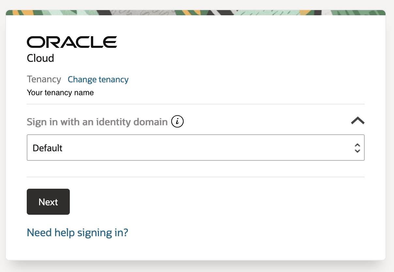Open the Change tenancy link
Screen dimensions: 394x272
click(98, 79)
